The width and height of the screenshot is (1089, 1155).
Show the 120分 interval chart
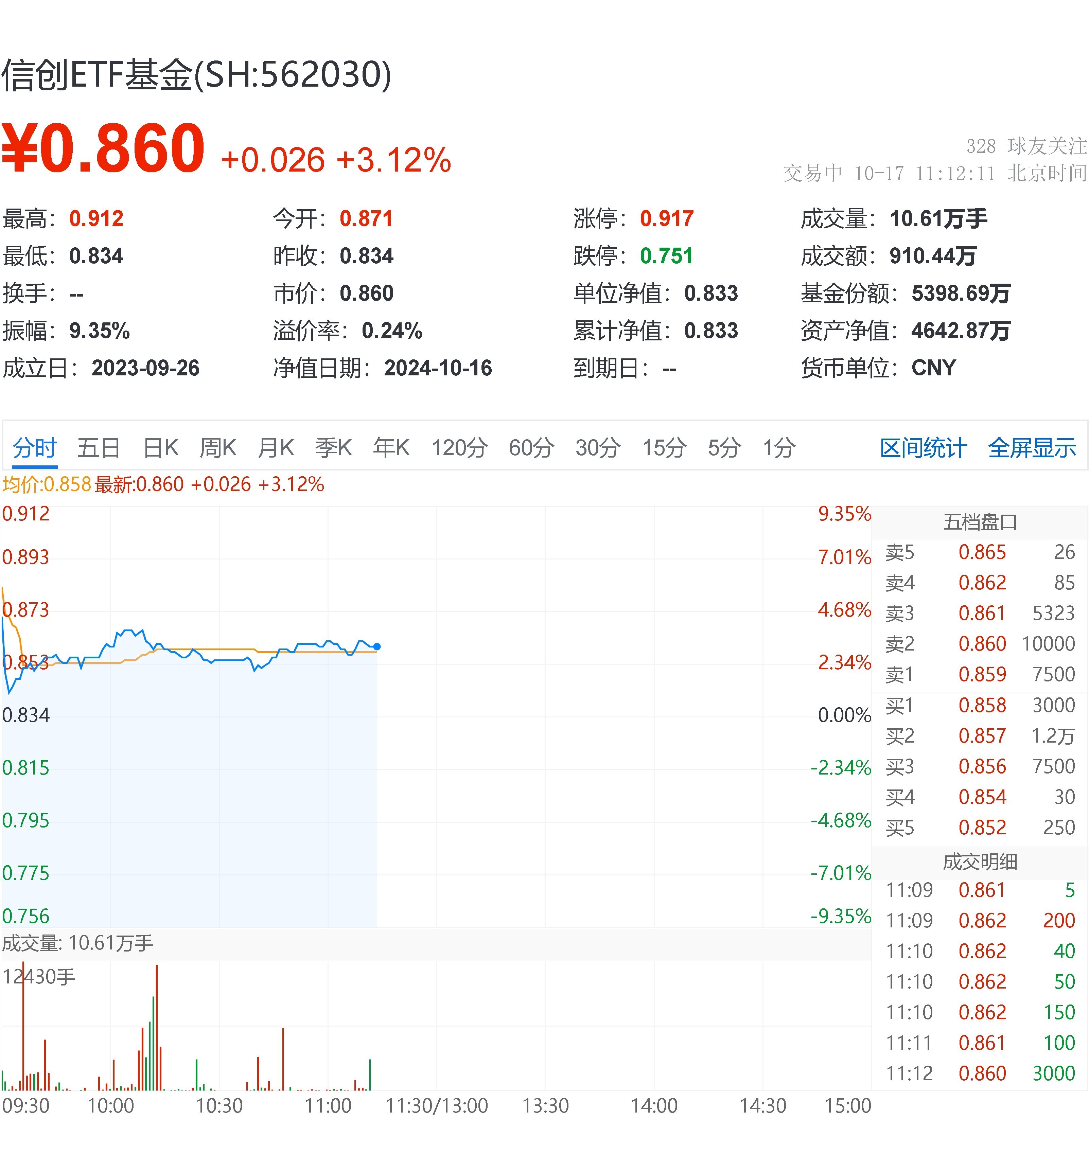[460, 448]
